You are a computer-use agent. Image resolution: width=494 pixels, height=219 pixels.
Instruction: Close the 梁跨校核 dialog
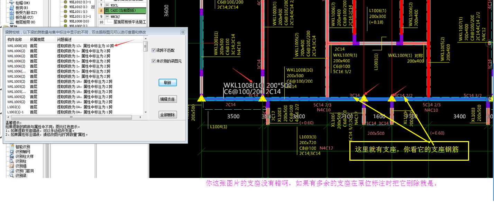183,32
